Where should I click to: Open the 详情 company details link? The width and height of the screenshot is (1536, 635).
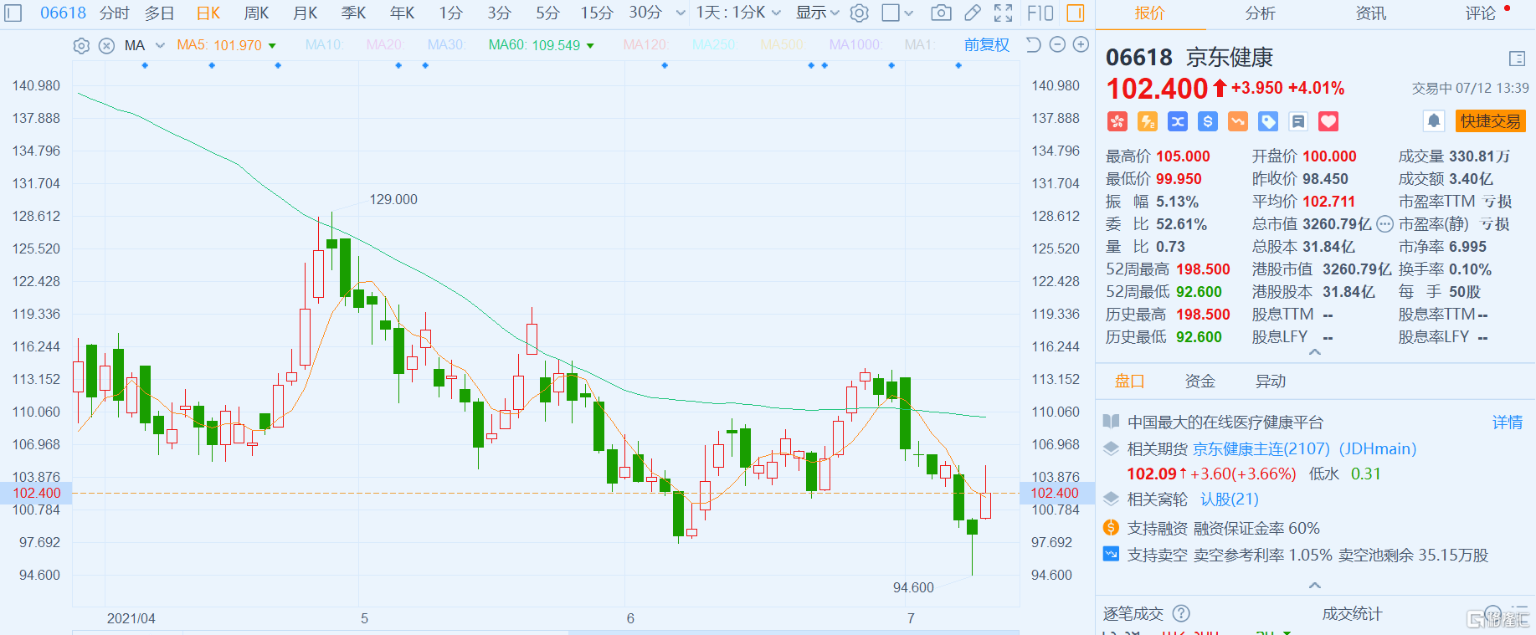tap(1508, 422)
